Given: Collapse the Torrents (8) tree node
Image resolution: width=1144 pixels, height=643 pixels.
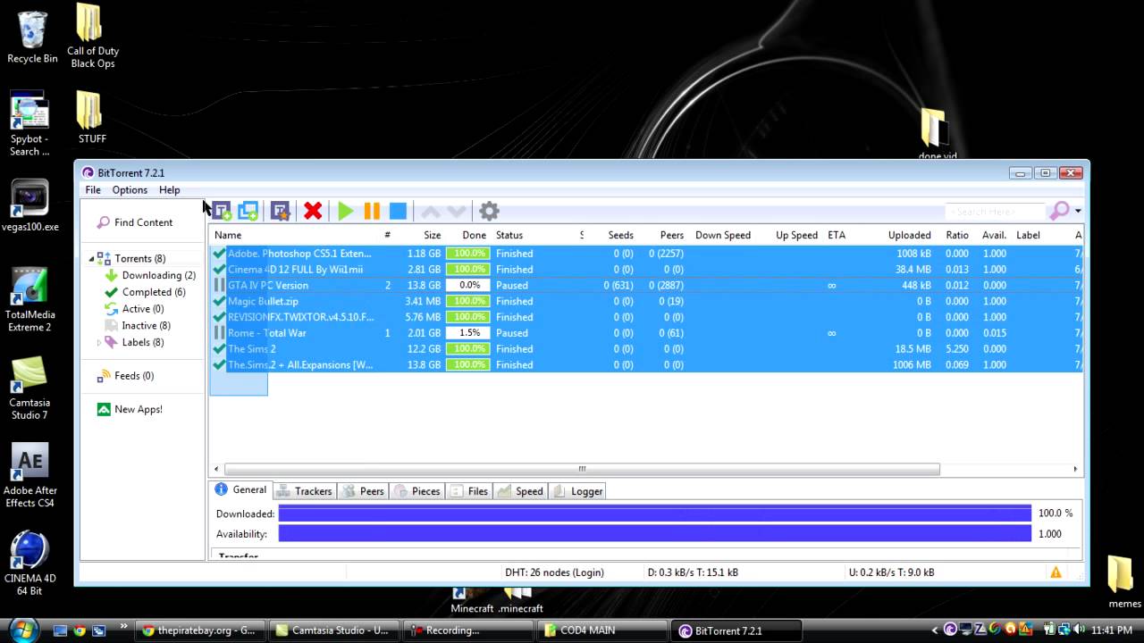Looking at the screenshot, I should pos(91,259).
